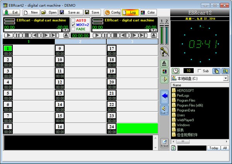Click the All button

225,148
